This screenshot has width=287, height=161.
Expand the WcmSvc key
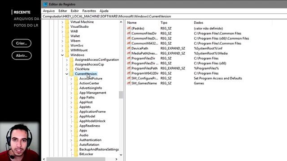pyautogui.click(x=62, y=46)
